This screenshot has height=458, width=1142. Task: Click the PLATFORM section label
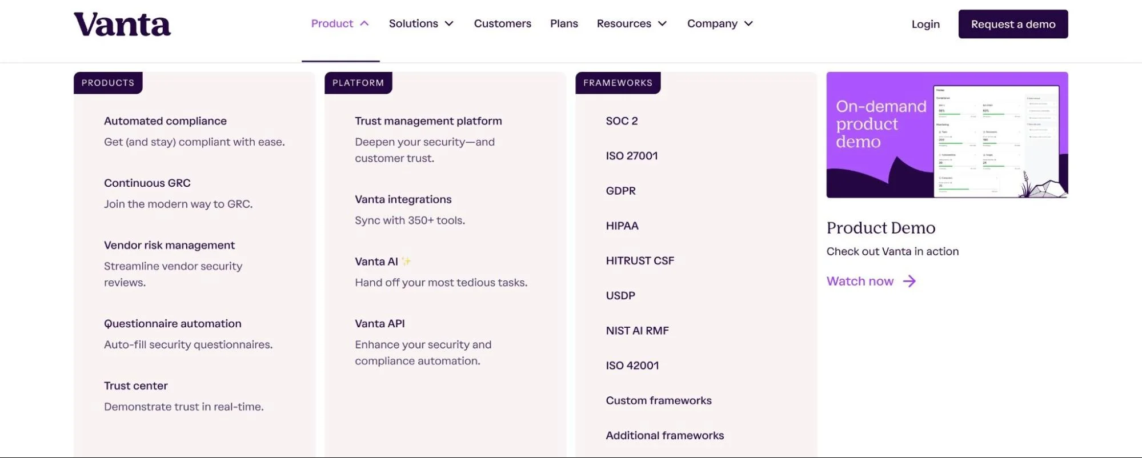[358, 83]
